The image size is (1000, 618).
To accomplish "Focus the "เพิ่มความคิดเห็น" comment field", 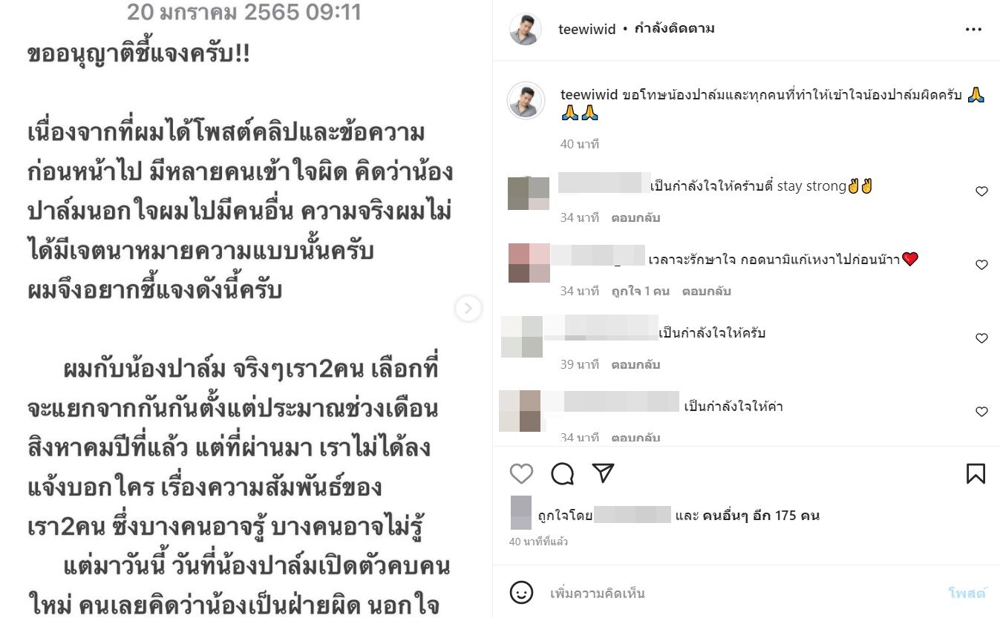I will [x=742, y=594].
